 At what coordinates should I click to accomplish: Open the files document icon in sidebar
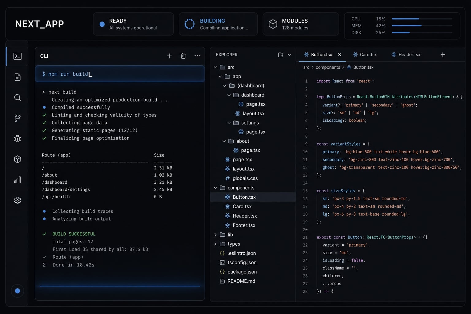[17, 77]
